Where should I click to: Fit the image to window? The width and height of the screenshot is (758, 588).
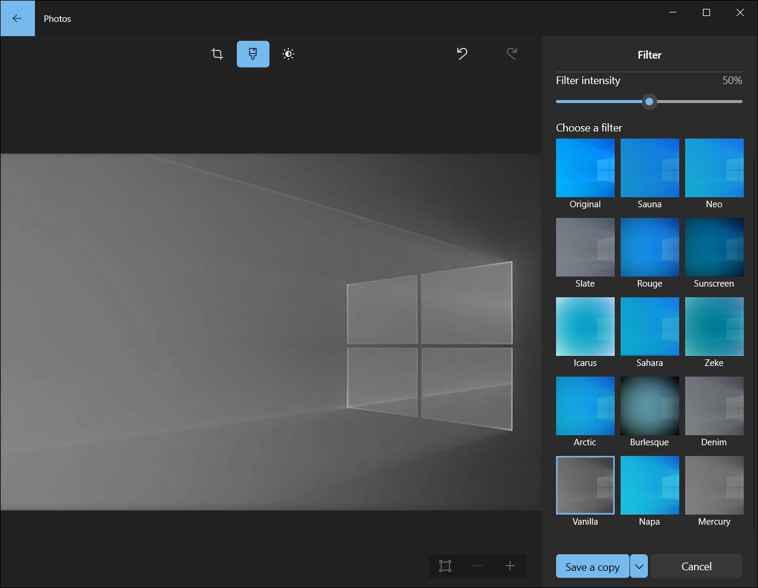point(445,566)
